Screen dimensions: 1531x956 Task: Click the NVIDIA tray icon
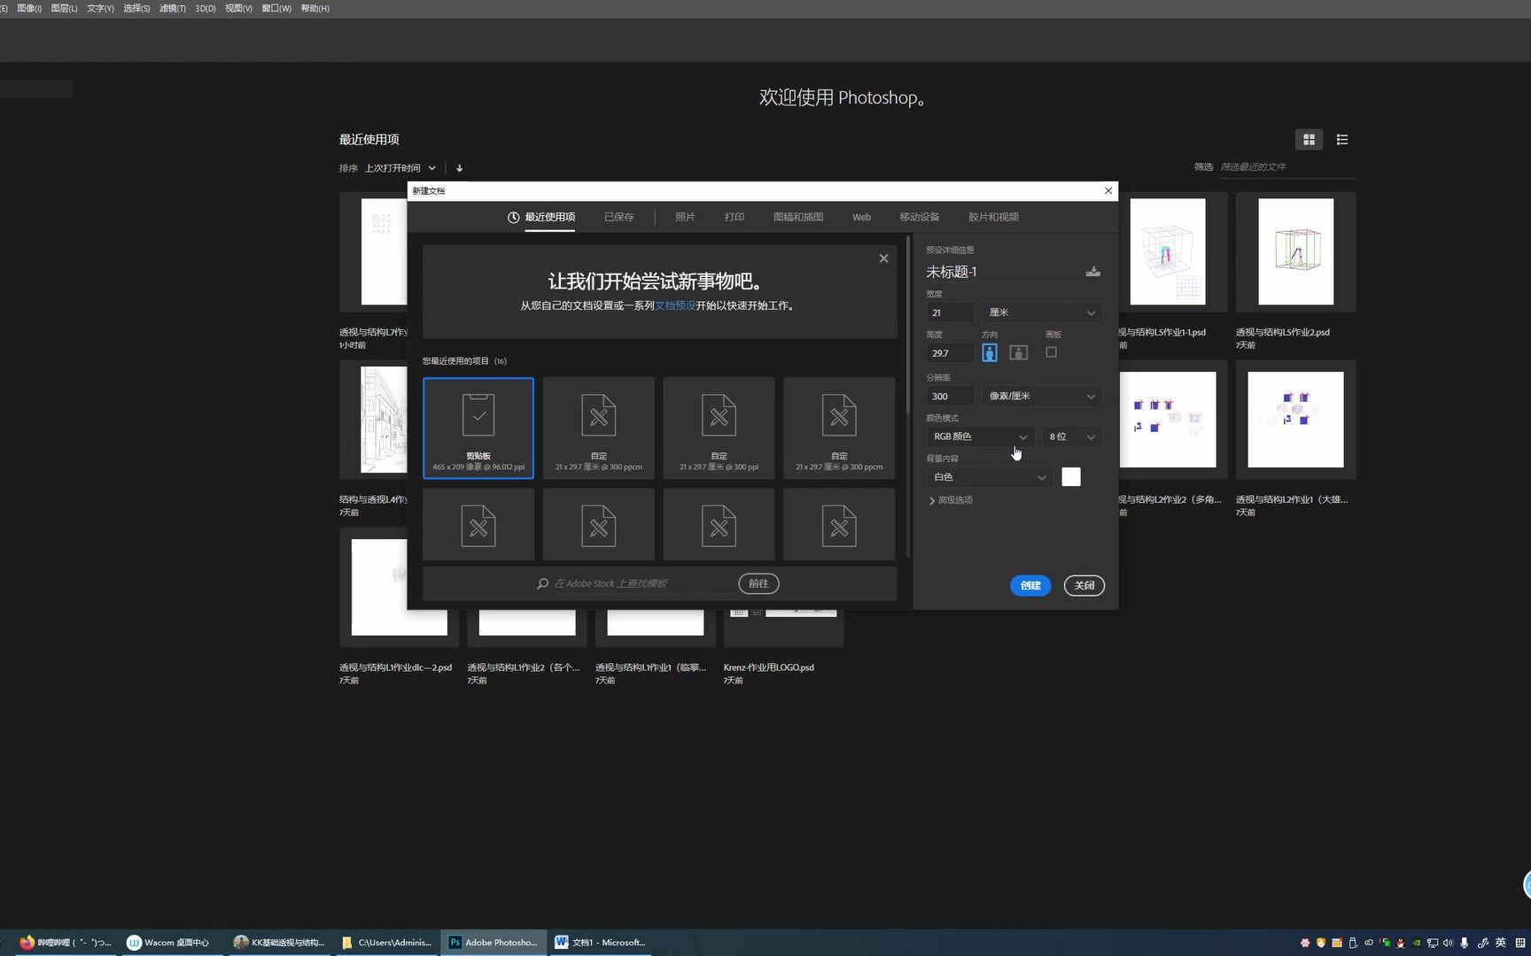pos(1416,943)
